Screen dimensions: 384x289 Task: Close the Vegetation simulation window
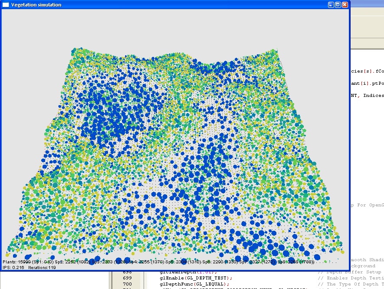coord(345,5)
